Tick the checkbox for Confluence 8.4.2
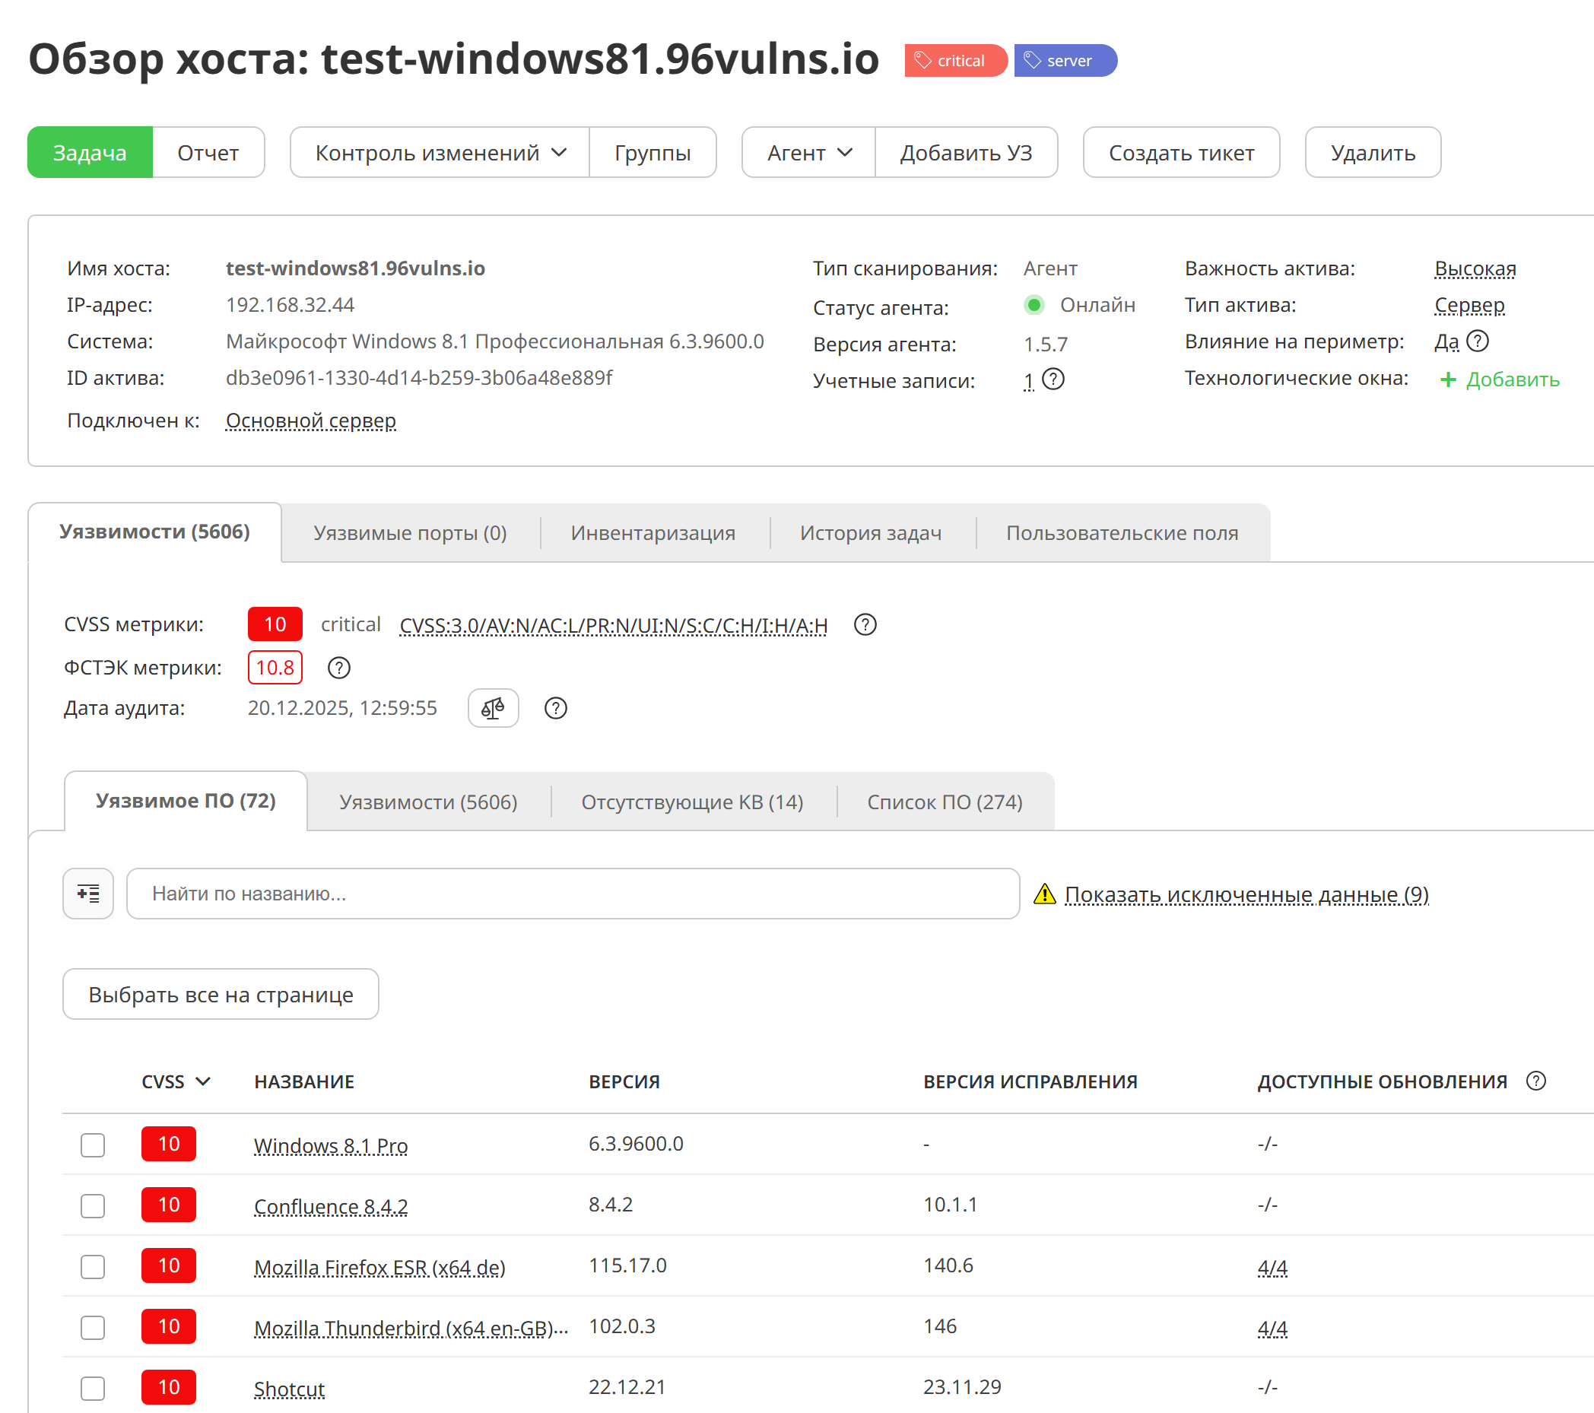The height and width of the screenshot is (1413, 1594). [x=93, y=1205]
